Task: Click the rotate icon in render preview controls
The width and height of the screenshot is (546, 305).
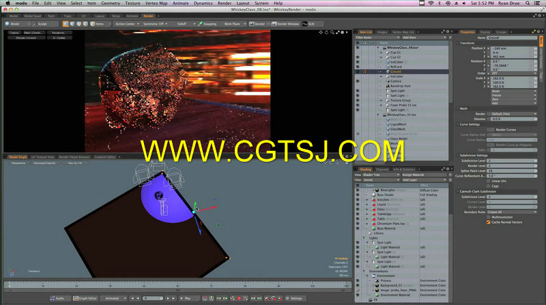Action: 327,32
